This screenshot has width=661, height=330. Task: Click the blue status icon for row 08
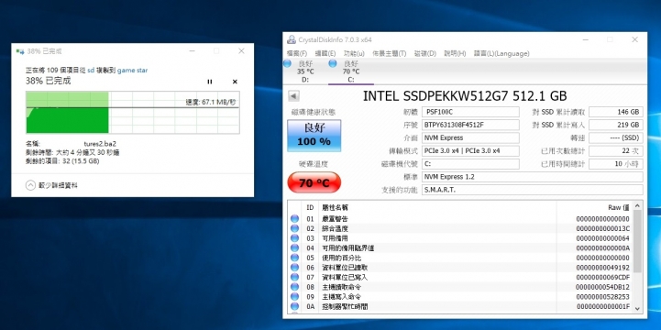(294, 287)
